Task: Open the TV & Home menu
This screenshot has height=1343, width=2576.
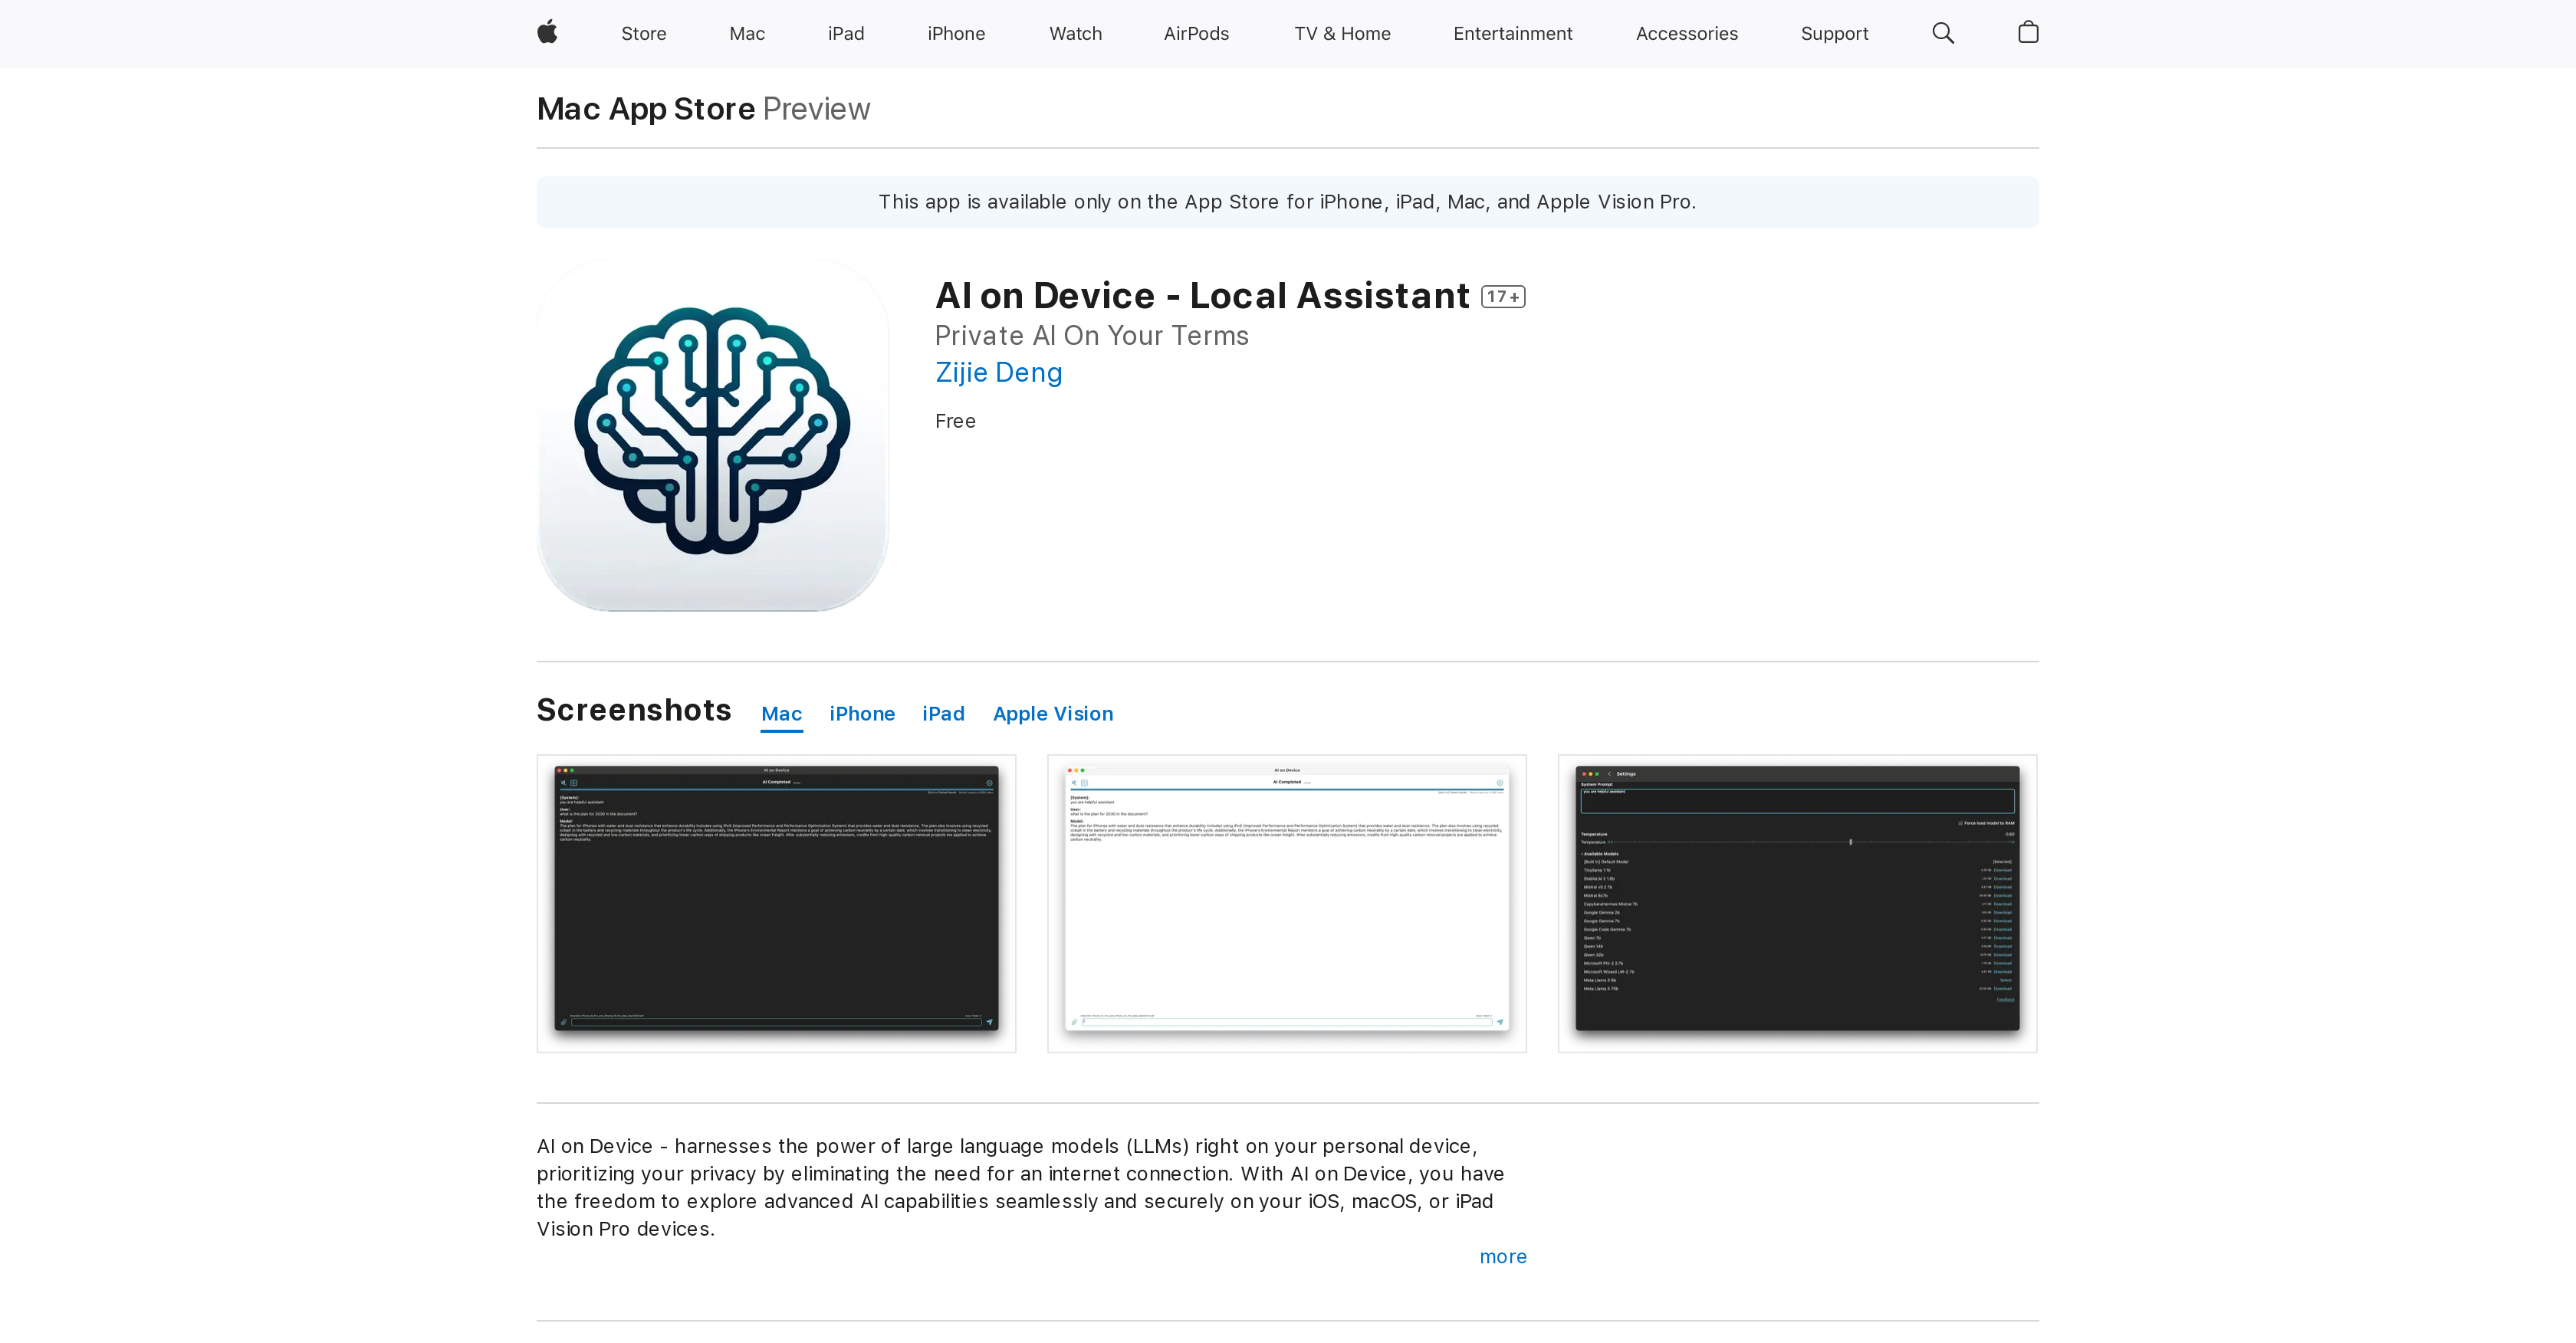Action: pos(1342,33)
